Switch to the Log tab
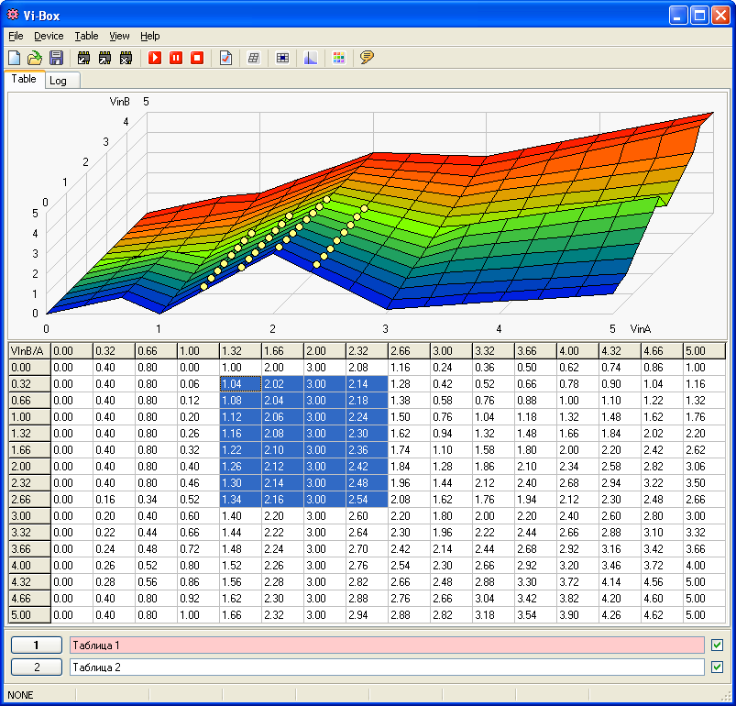Image resolution: width=736 pixels, height=706 pixels. 59,81
